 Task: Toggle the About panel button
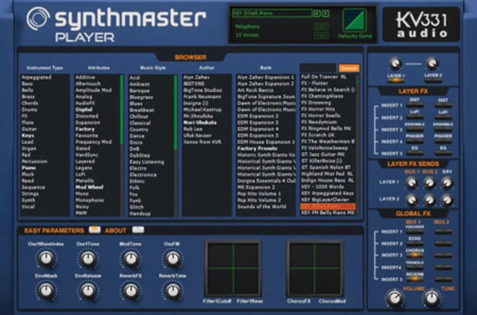pyautogui.click(x=138, y=230)
